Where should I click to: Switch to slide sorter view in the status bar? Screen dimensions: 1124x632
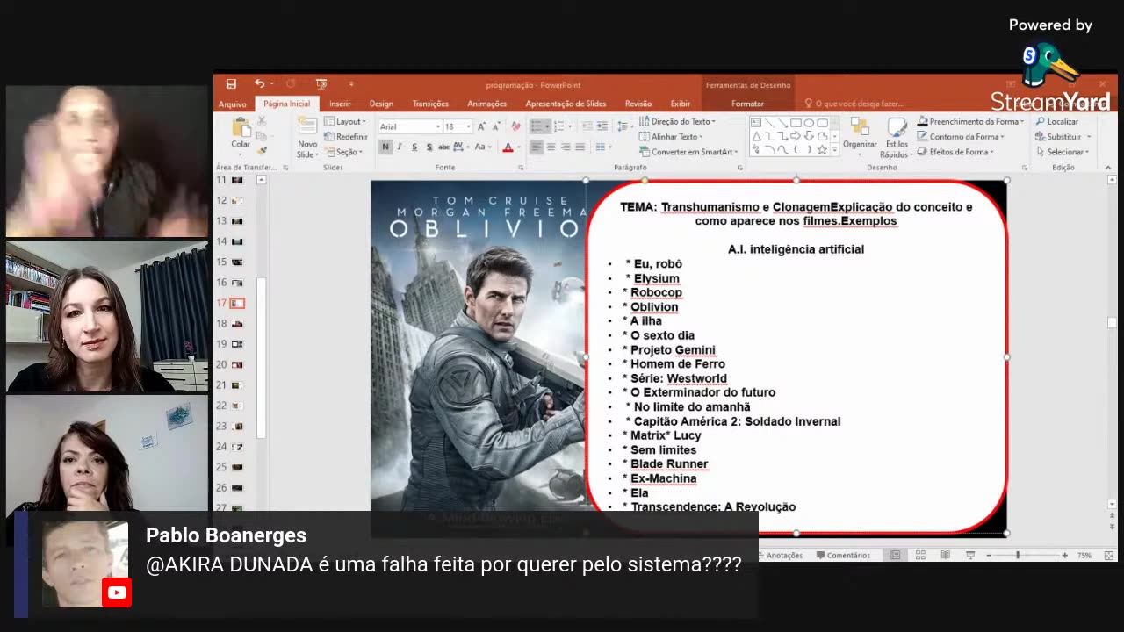coord(920,555)
